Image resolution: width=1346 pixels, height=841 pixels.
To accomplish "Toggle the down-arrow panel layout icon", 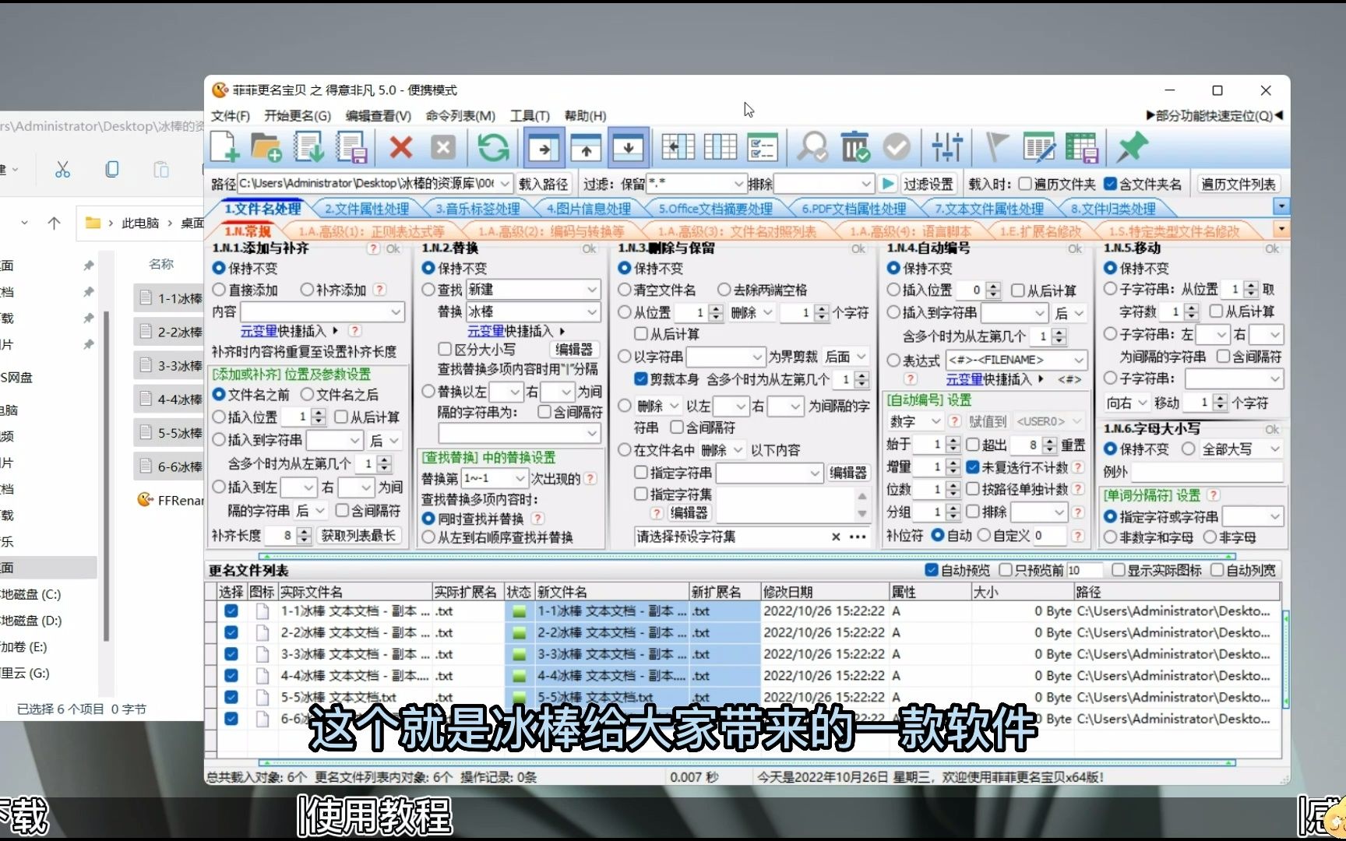I will (x=628, y=147).
